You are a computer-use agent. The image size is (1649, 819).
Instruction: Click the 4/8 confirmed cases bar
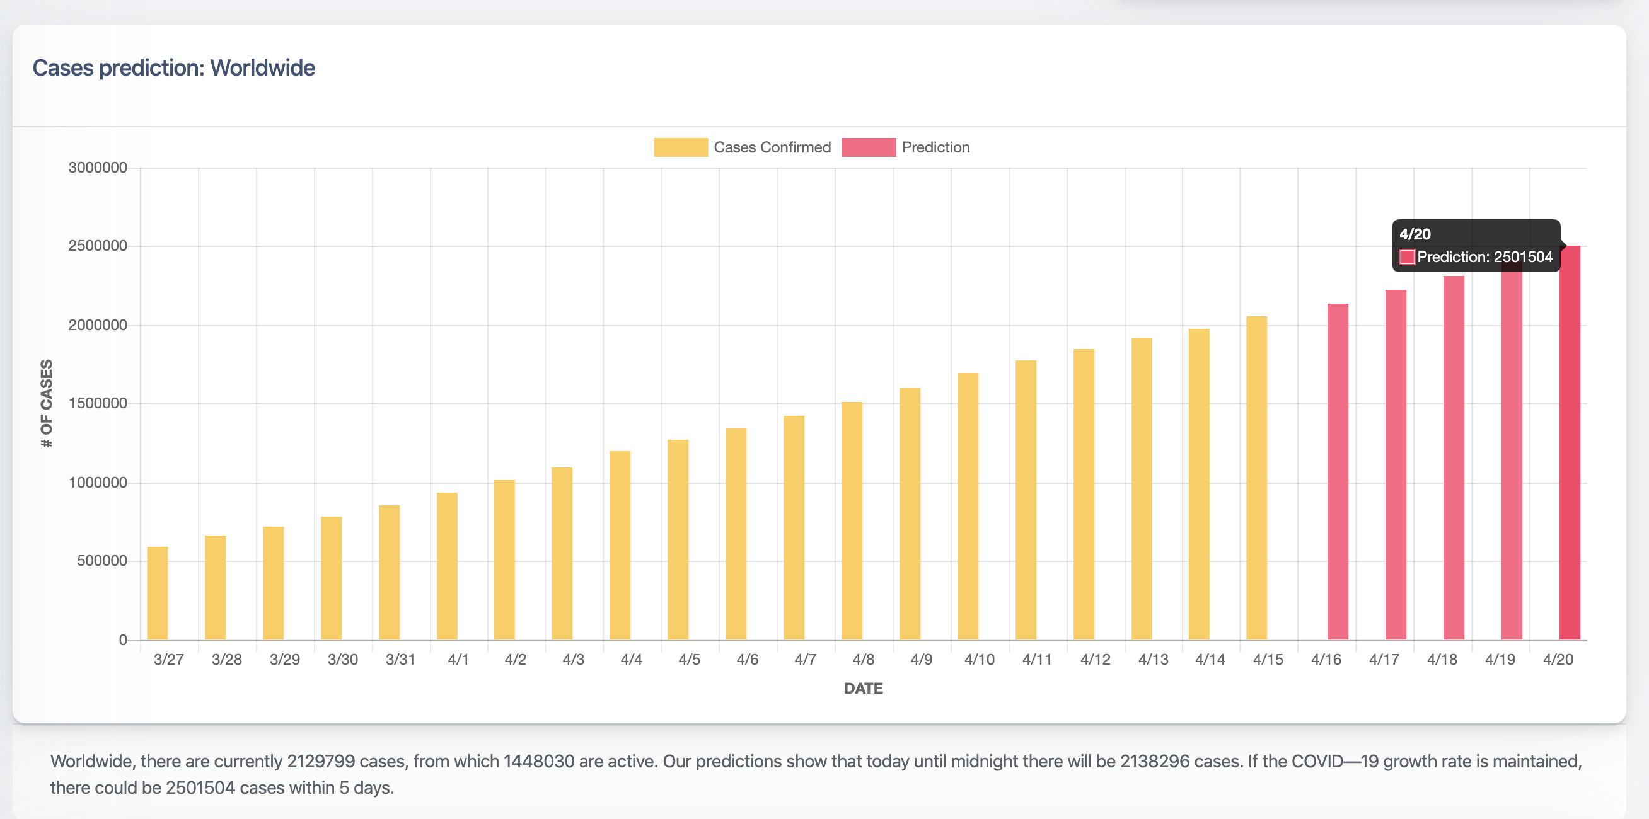point(852,521)
